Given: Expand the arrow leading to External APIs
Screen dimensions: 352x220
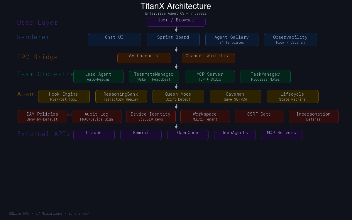Looking at the screenshot, I should click(176, 126).
